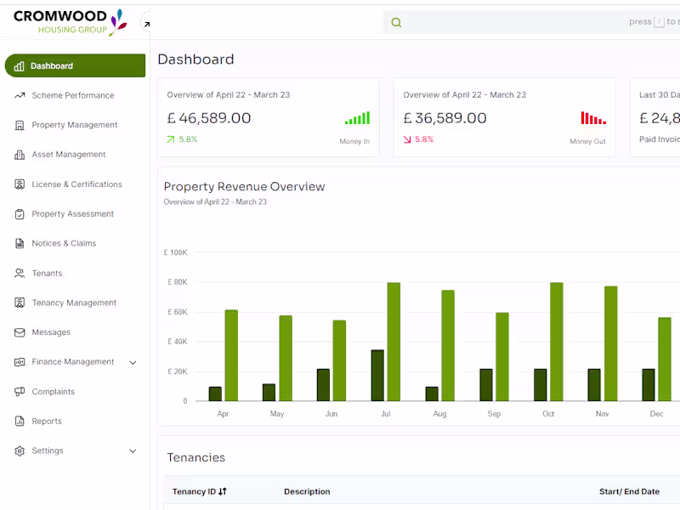Viewport: 680px width, 510px height.
Task: Click the tallest July revenue bar
Action: click(394, 342)
